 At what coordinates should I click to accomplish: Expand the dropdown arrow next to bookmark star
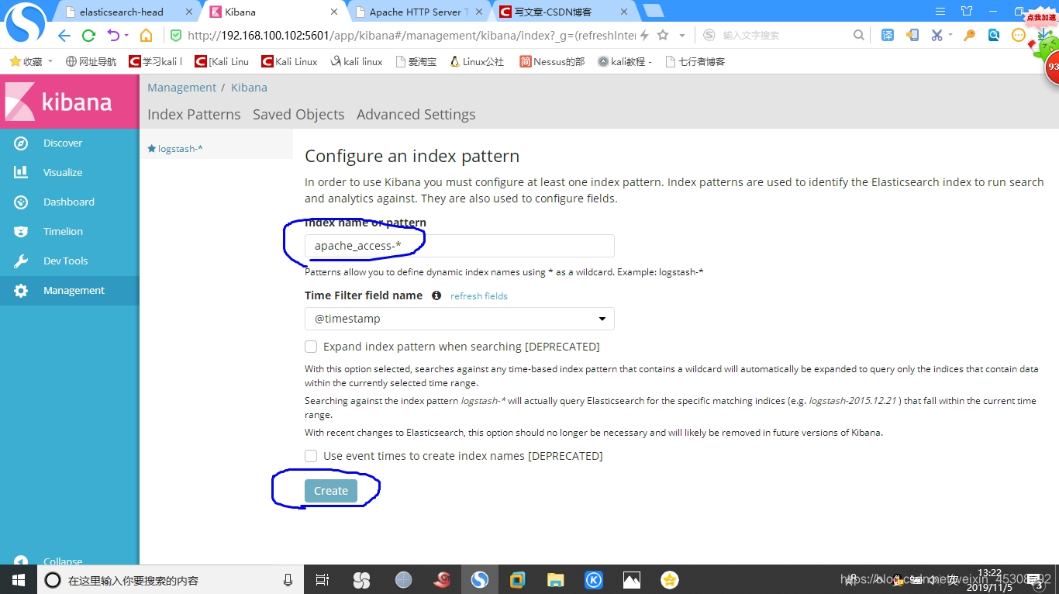point(682,36)
